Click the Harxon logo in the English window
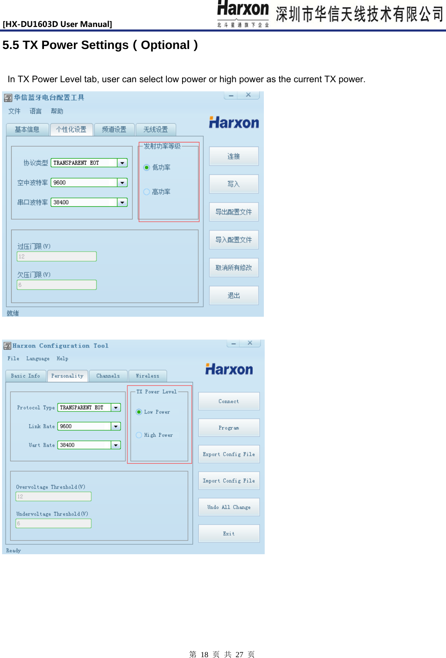 [x=229, y=369]
